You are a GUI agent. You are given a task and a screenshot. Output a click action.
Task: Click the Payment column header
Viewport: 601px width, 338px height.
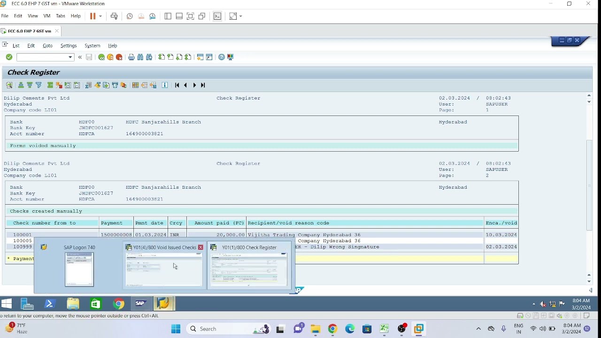click(x=112, y=223)
